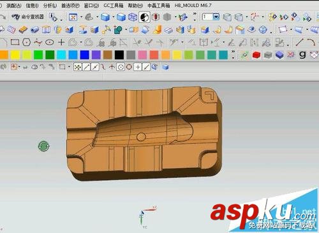Pick the pink color swatch
This screenshot has height=233, width=319.
point(142,55)
